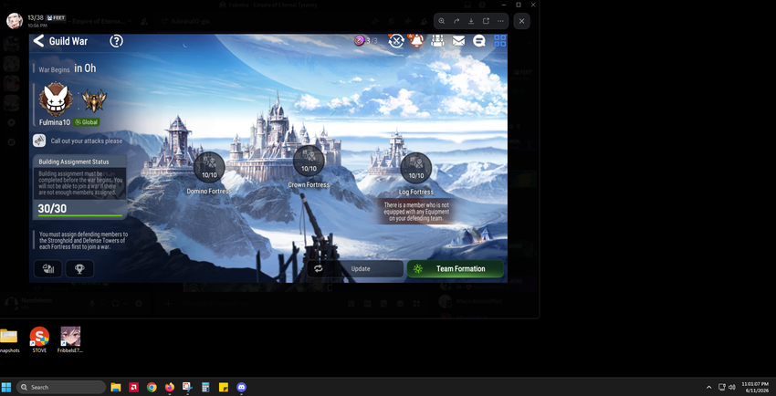Open the in-game mail envelope
The image size is (776, 396).
coord(458,41)
